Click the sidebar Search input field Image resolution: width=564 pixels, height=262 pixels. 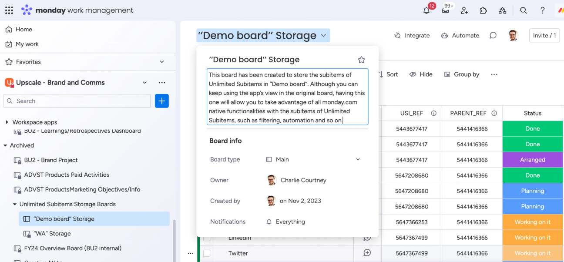(77, 101)
